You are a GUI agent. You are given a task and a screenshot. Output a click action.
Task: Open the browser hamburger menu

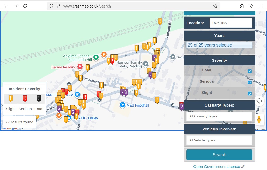pos(261,6)
